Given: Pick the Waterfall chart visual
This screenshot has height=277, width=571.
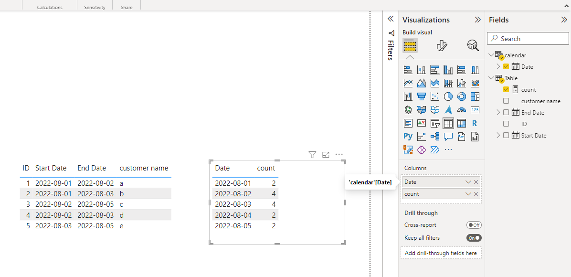Looking at the screenshot, I should pos(408,96).
